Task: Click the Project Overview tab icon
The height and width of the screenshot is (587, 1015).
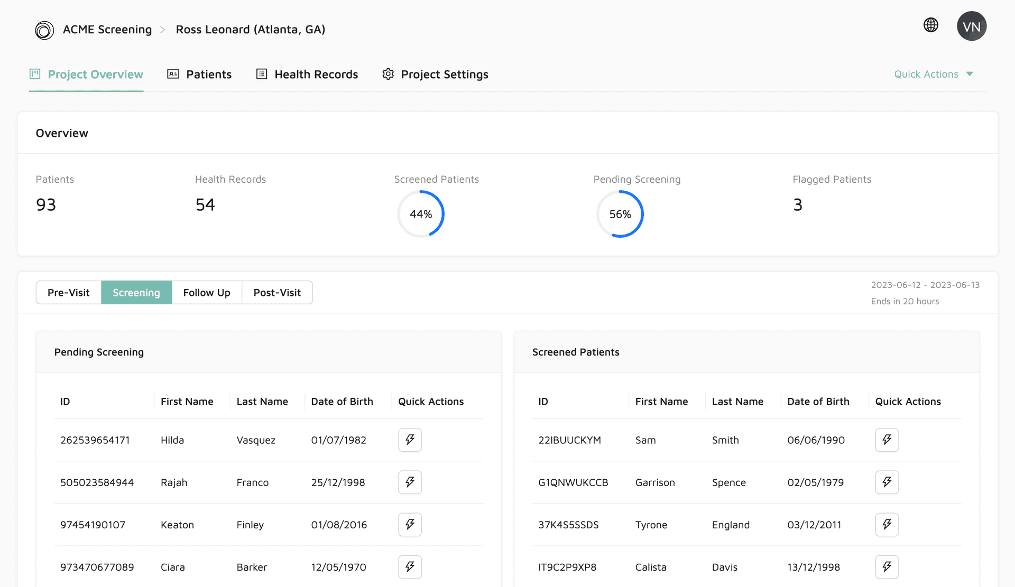Action: point(35,74)
